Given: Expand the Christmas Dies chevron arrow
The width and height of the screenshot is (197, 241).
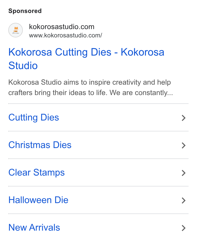Looking at the screenshot, I should point(184,145).
